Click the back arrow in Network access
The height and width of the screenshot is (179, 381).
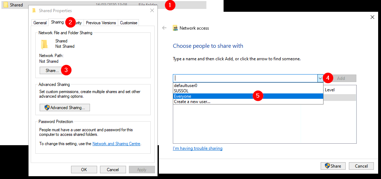[165, 28]
